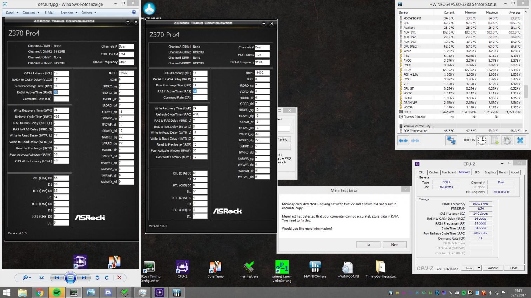
Task: Click the E-Mail menu item
Action: [49, 13]
